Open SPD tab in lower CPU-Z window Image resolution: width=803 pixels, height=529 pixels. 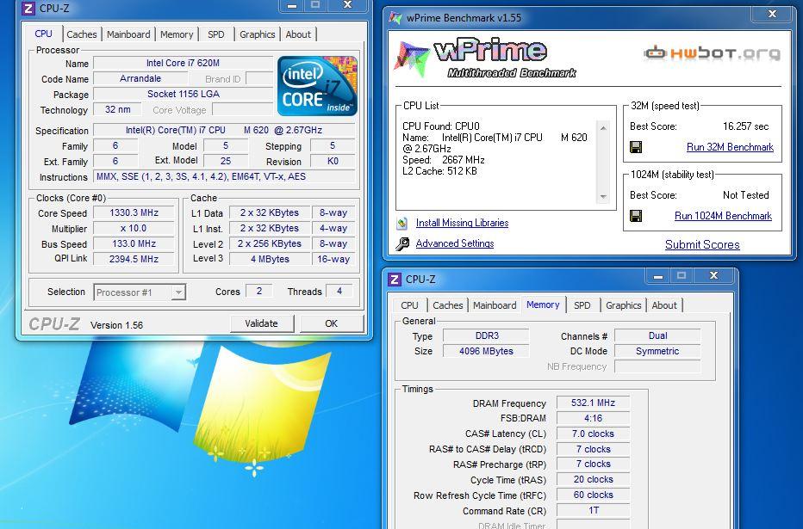tap(582, 305)
